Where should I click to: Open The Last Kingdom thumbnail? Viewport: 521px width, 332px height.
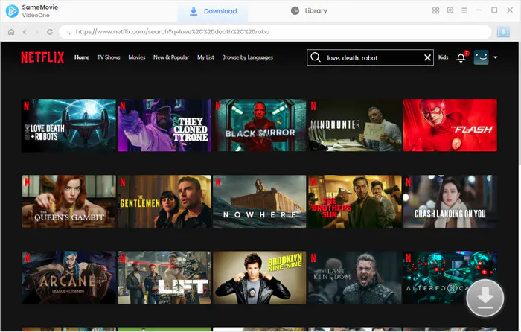(355, 278)
